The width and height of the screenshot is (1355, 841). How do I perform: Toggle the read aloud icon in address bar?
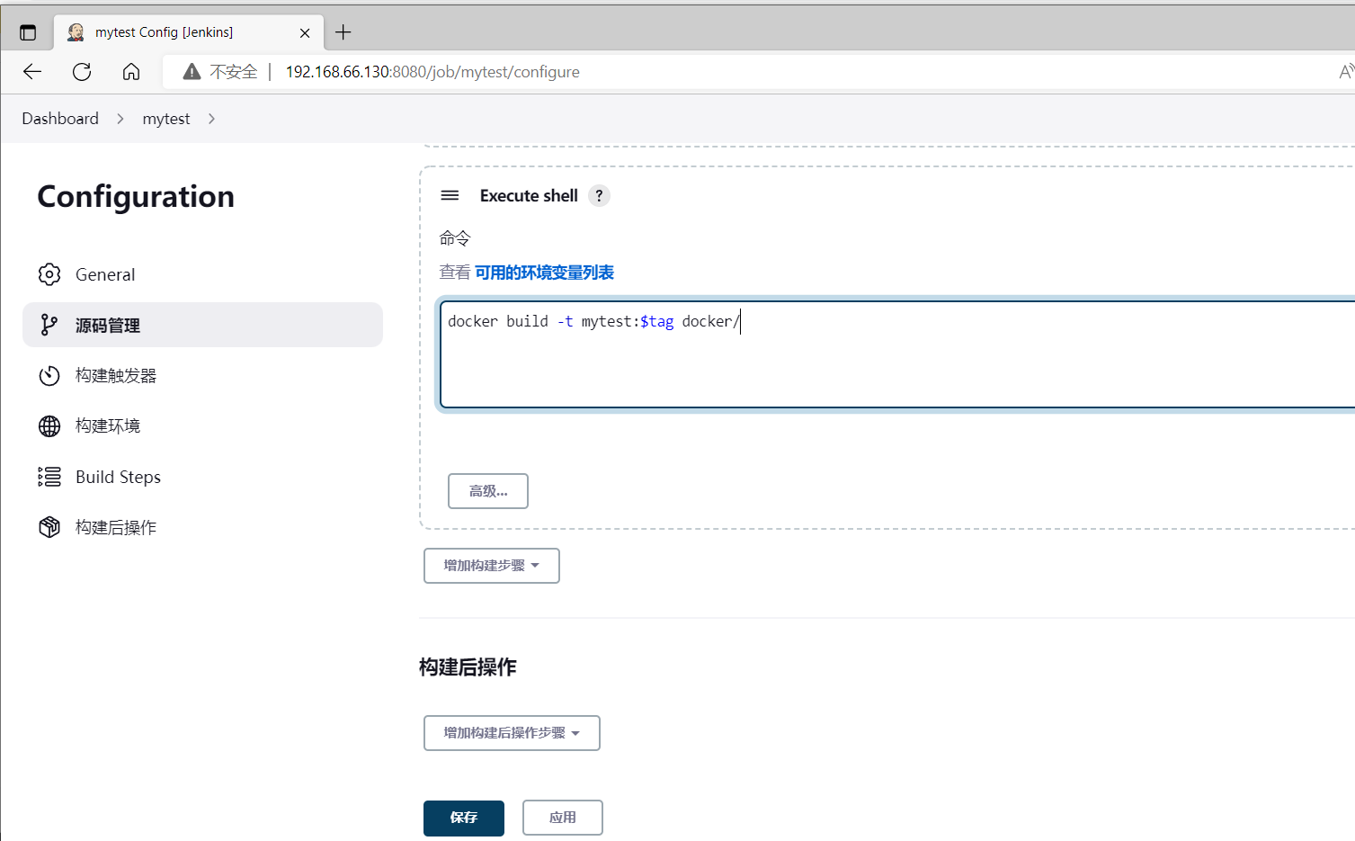click(x=1345, y=72)
